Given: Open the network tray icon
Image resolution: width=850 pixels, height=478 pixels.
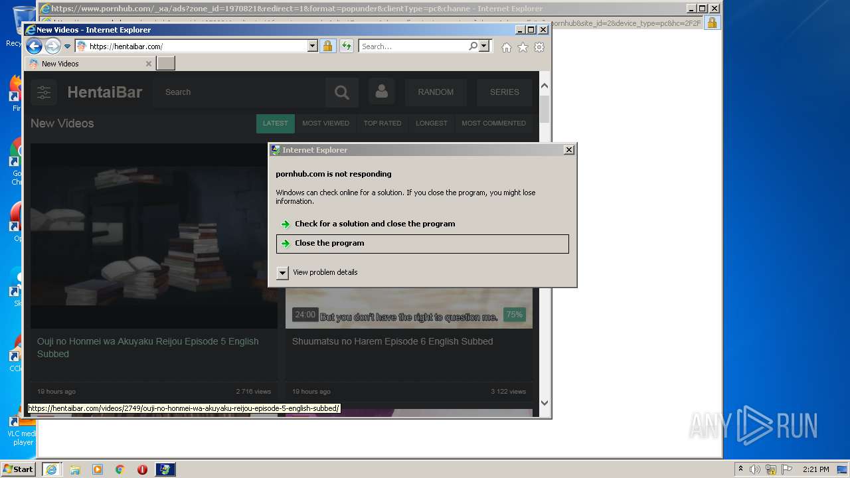Looking at the screenshot, I should [x=771, y=469].
